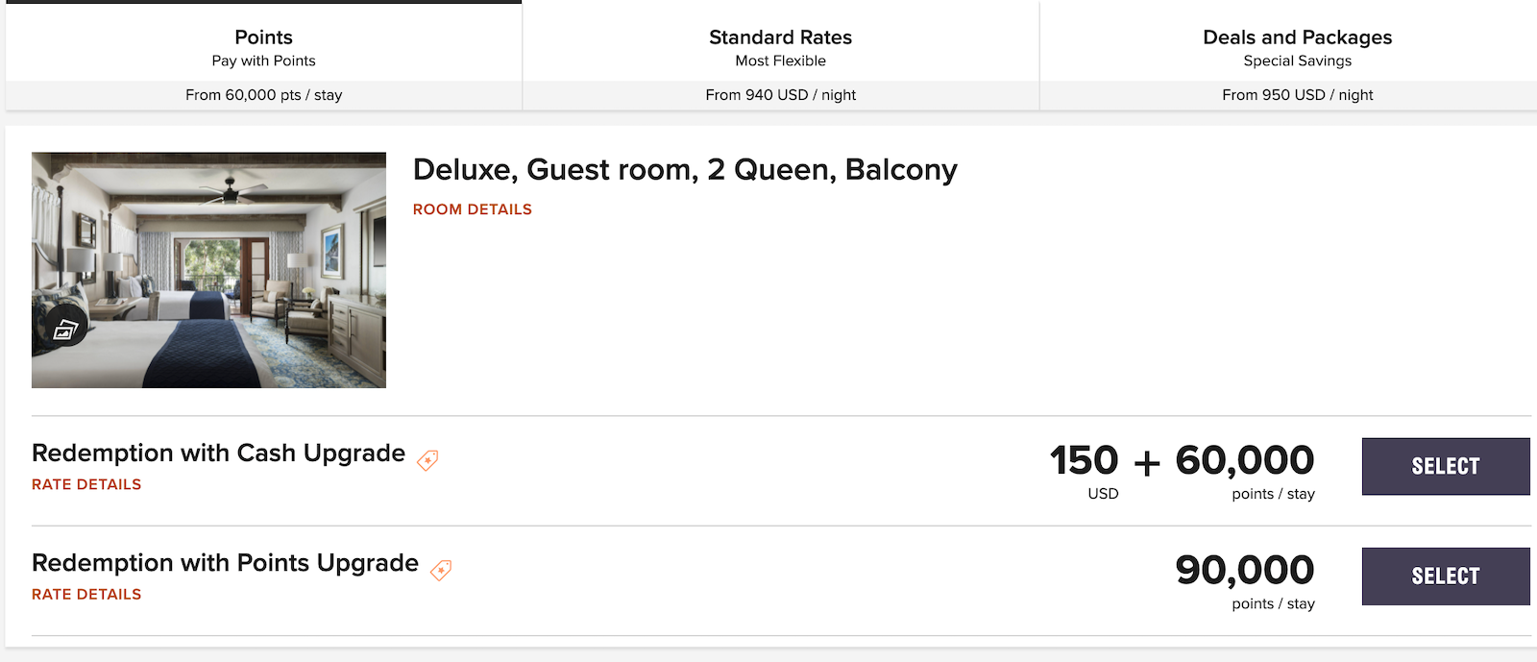Open ROOM DETAILS for the Deluxe room

point(472,208)
